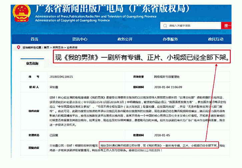Click the 处理时间 label

pyautogui.click(x=138, y=135)
